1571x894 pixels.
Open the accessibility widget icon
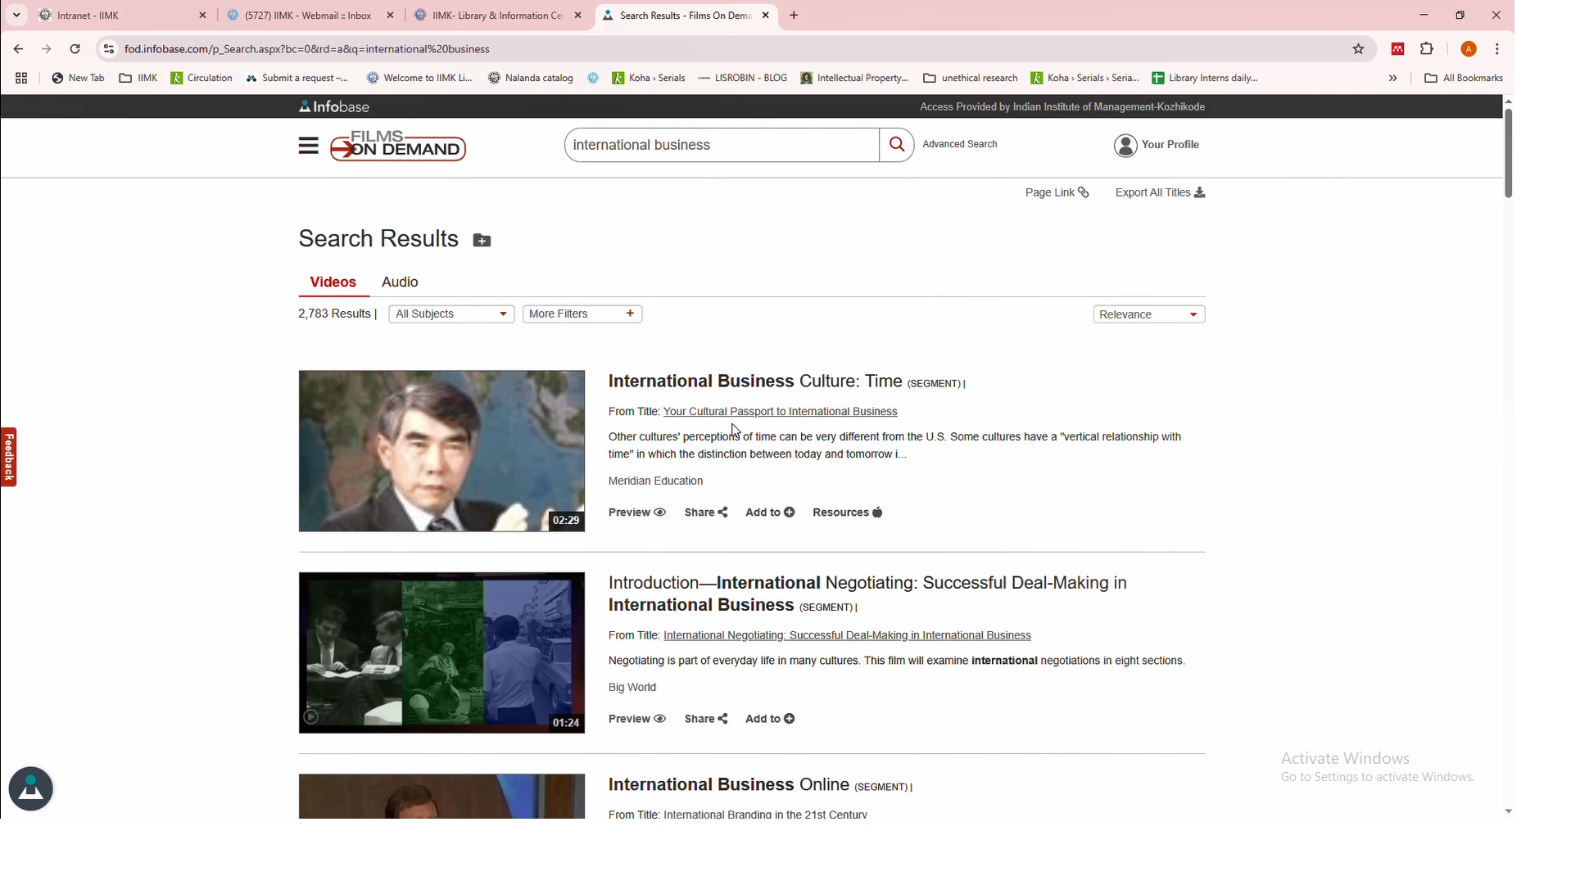click(x=31, y=790)
